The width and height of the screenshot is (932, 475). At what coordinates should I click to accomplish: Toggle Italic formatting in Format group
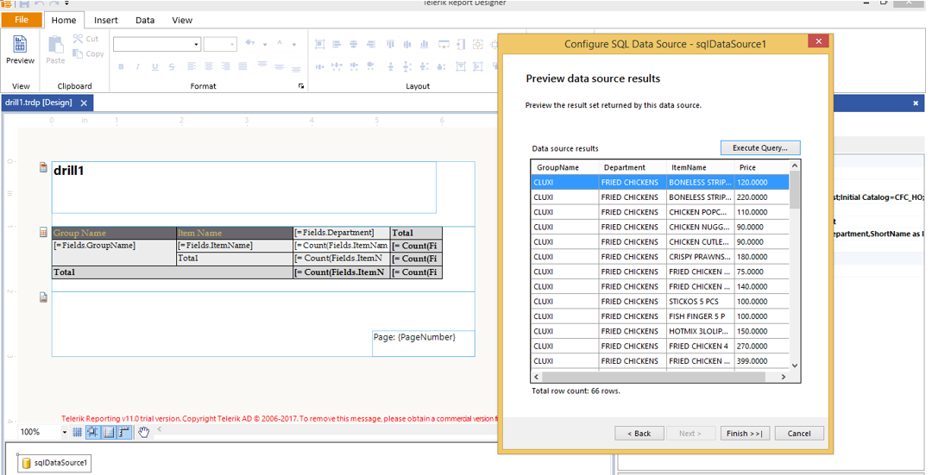pos(138,66)
